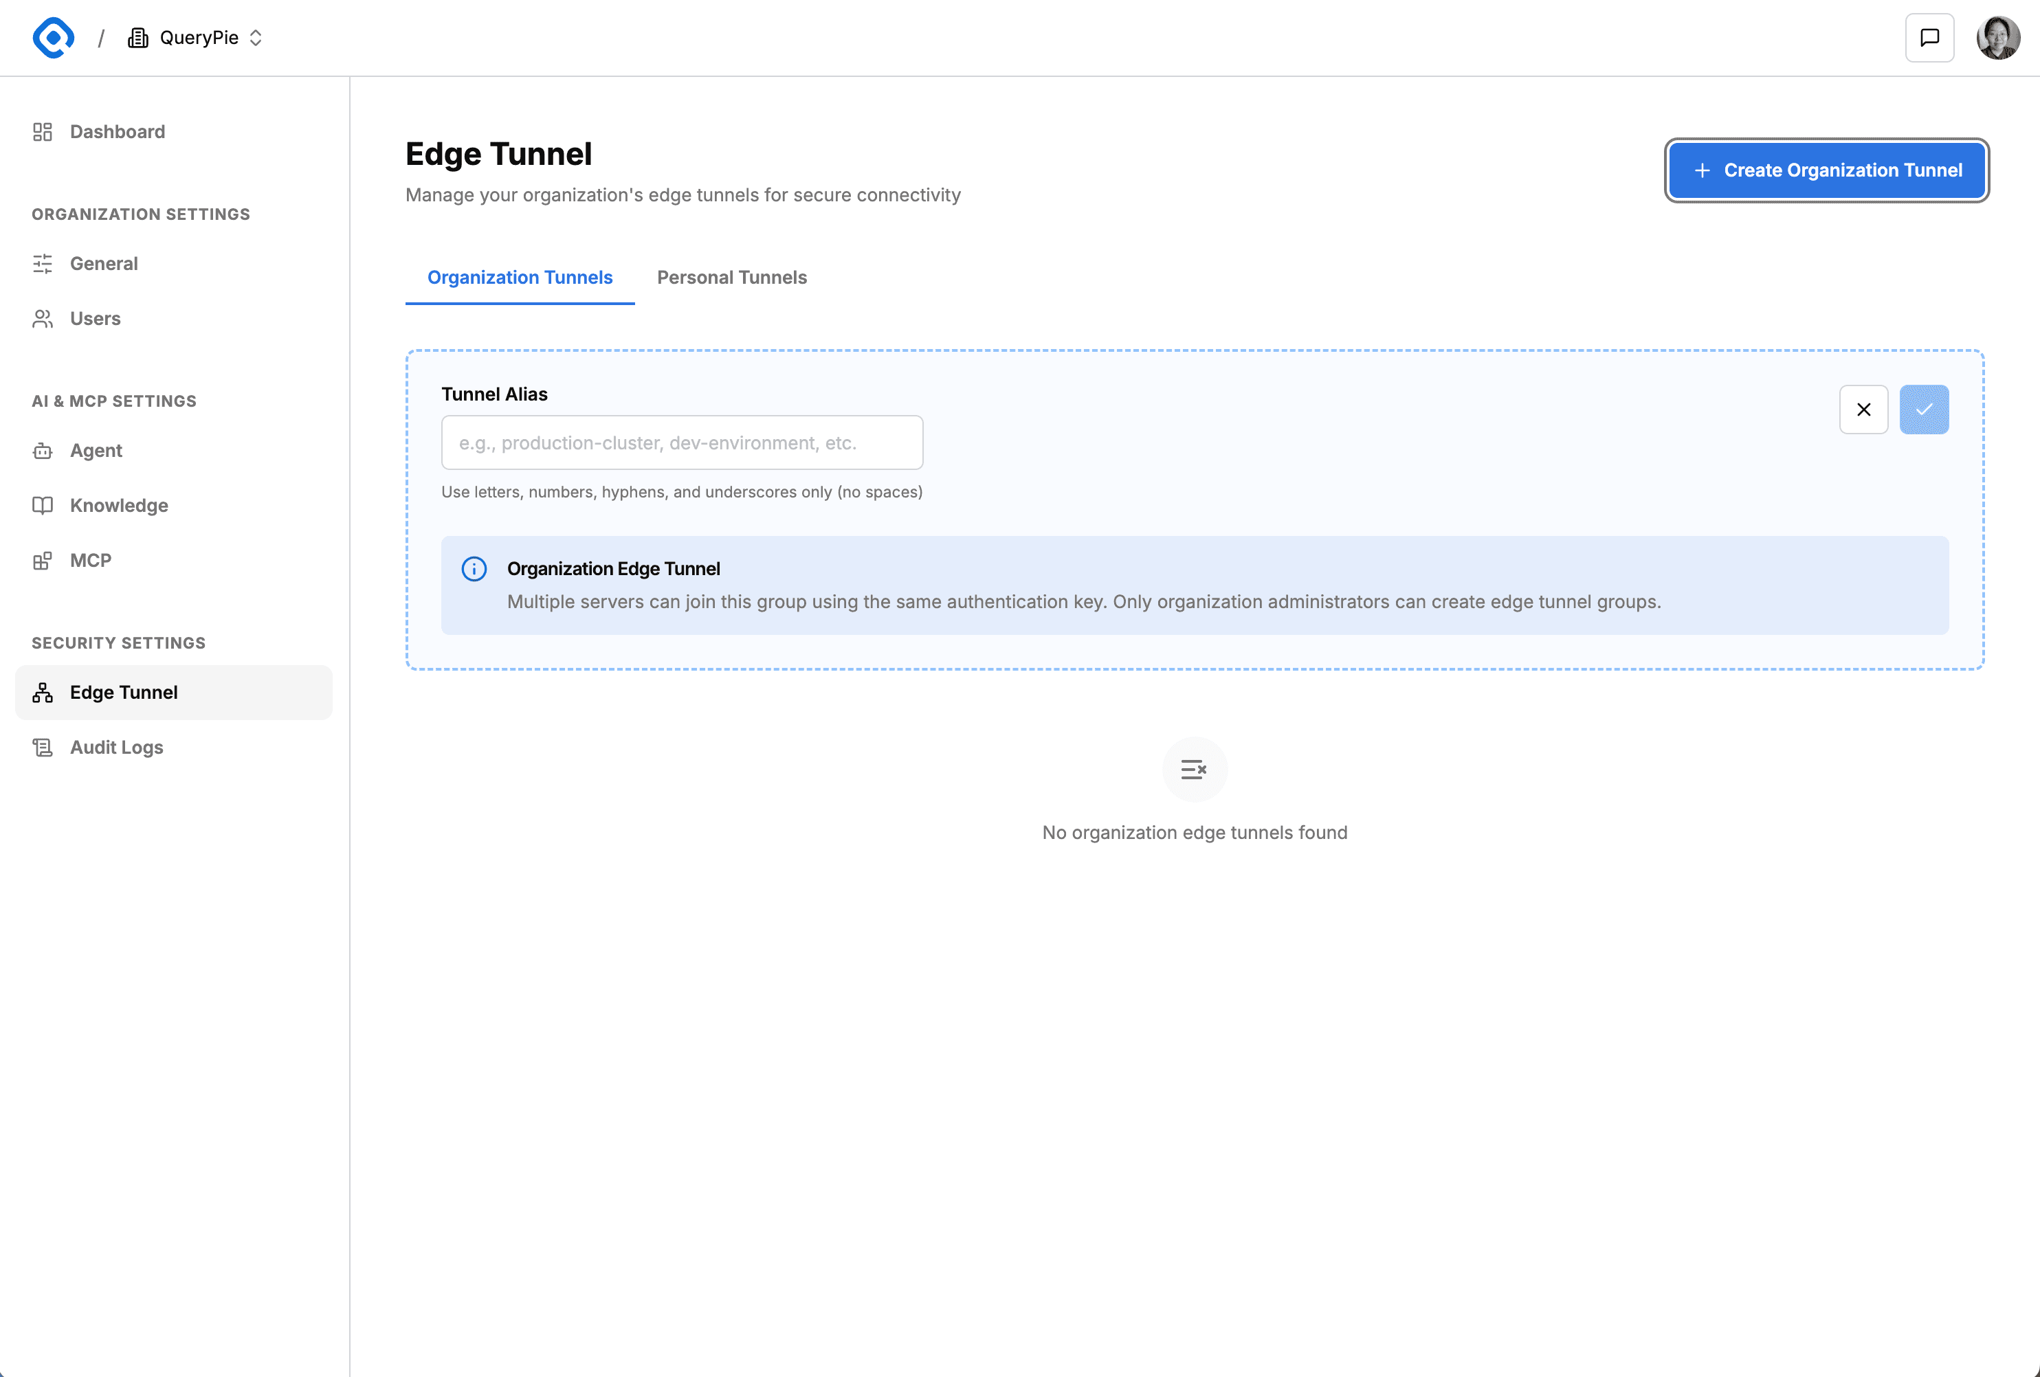
Task: Click the info icon in banner
Action: [x=474, y=569]
